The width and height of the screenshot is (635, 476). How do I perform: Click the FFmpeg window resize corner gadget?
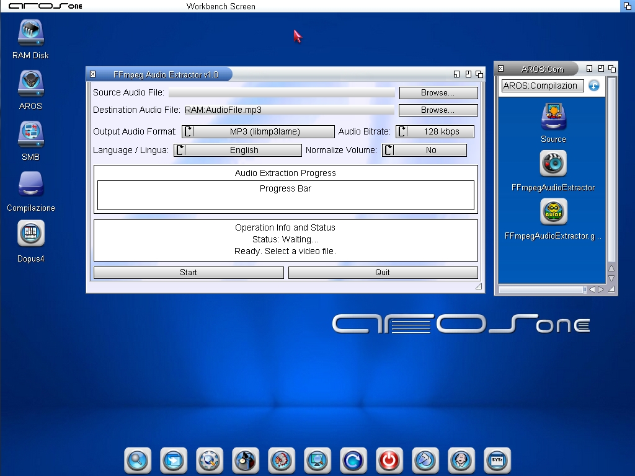[479, 286]
